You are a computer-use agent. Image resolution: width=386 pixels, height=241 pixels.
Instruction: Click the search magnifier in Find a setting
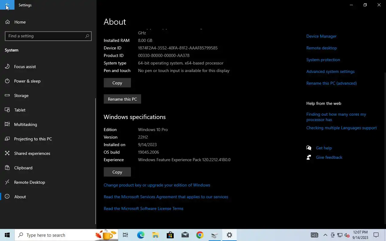87,36
